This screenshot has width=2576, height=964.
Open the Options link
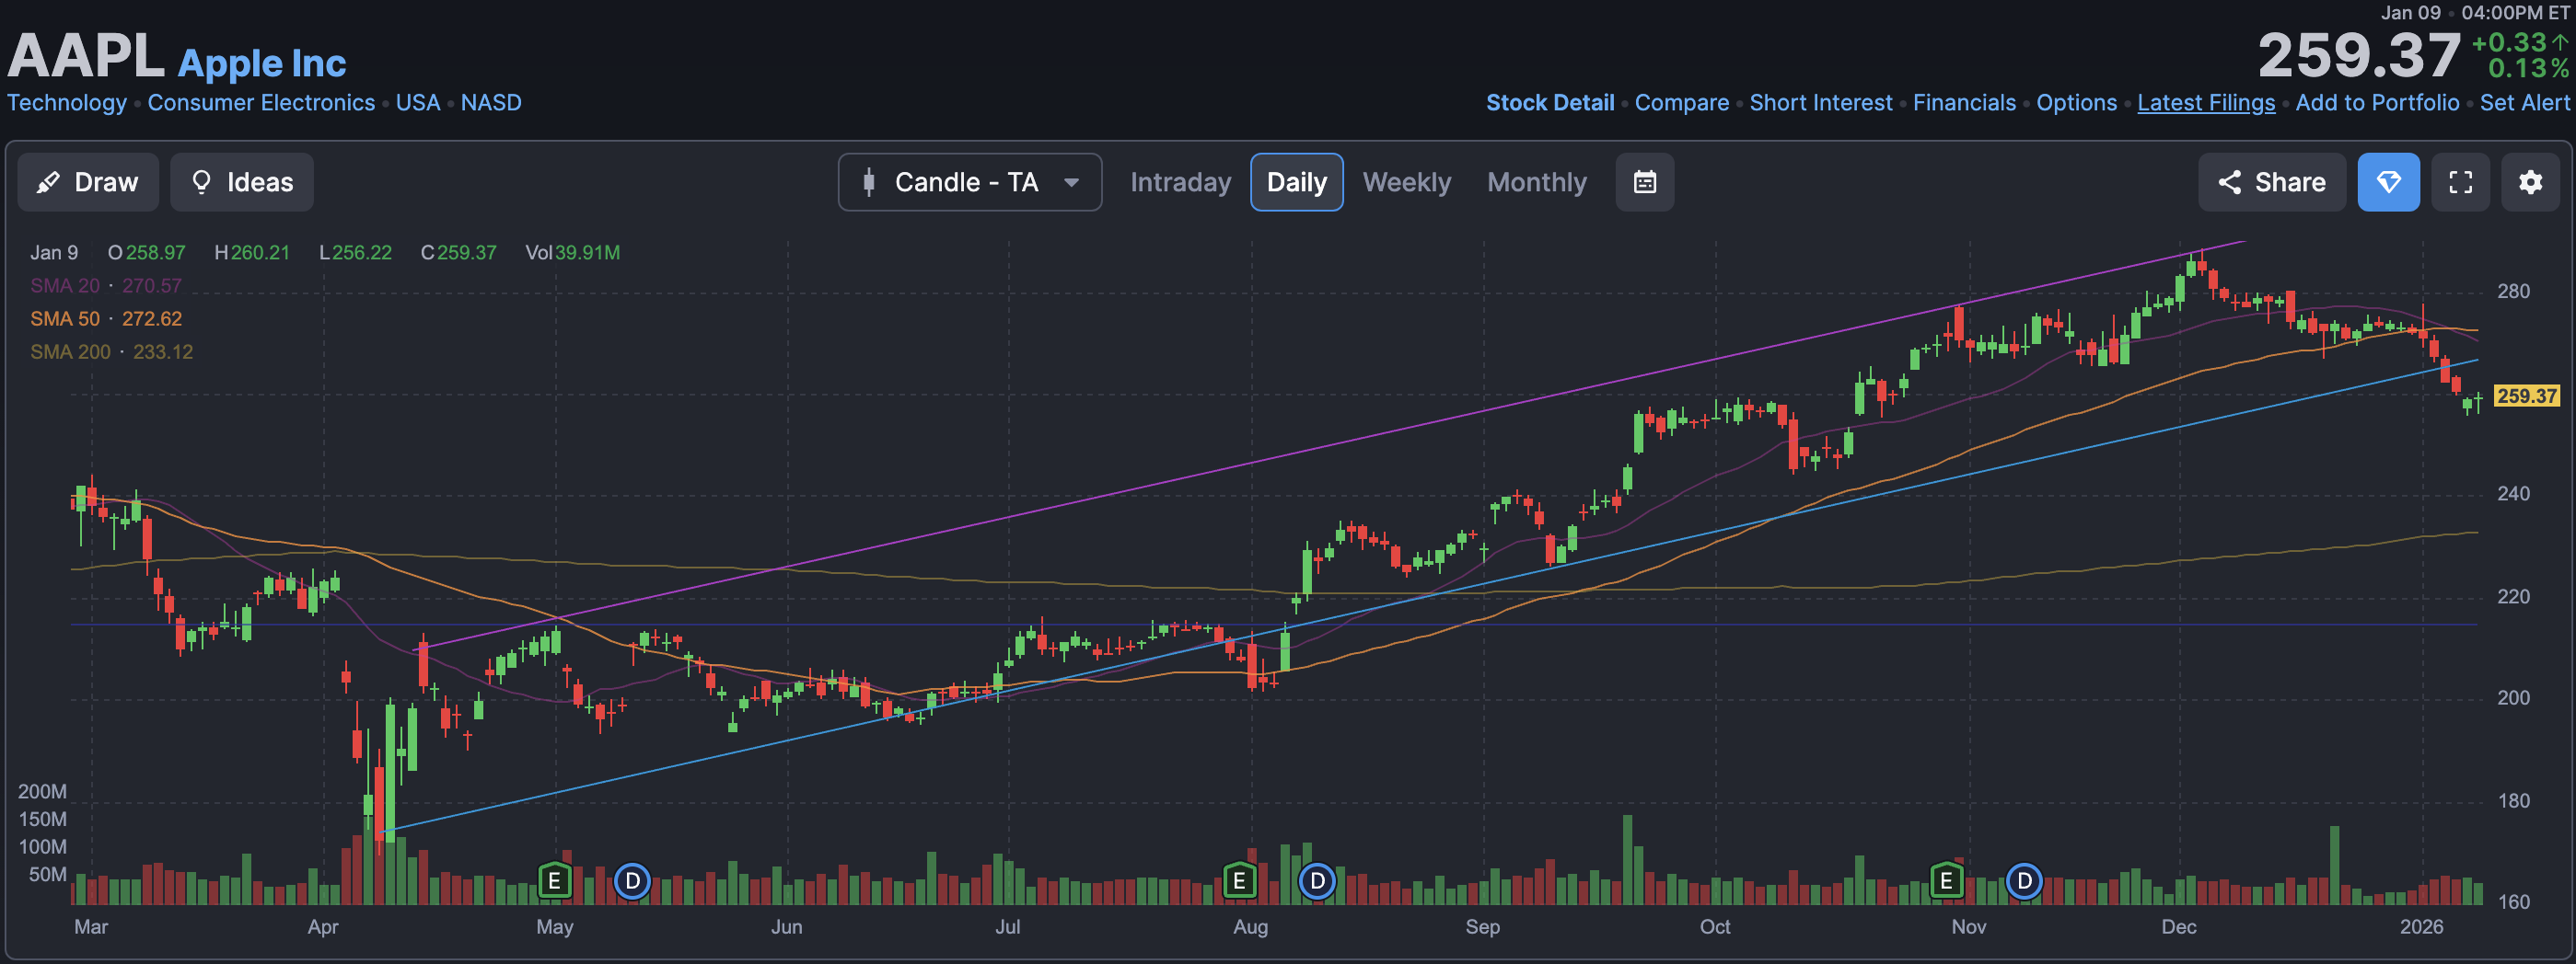[x=2076, y=103]
